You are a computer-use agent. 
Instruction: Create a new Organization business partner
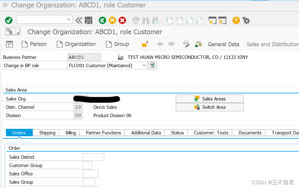[76, 44]
